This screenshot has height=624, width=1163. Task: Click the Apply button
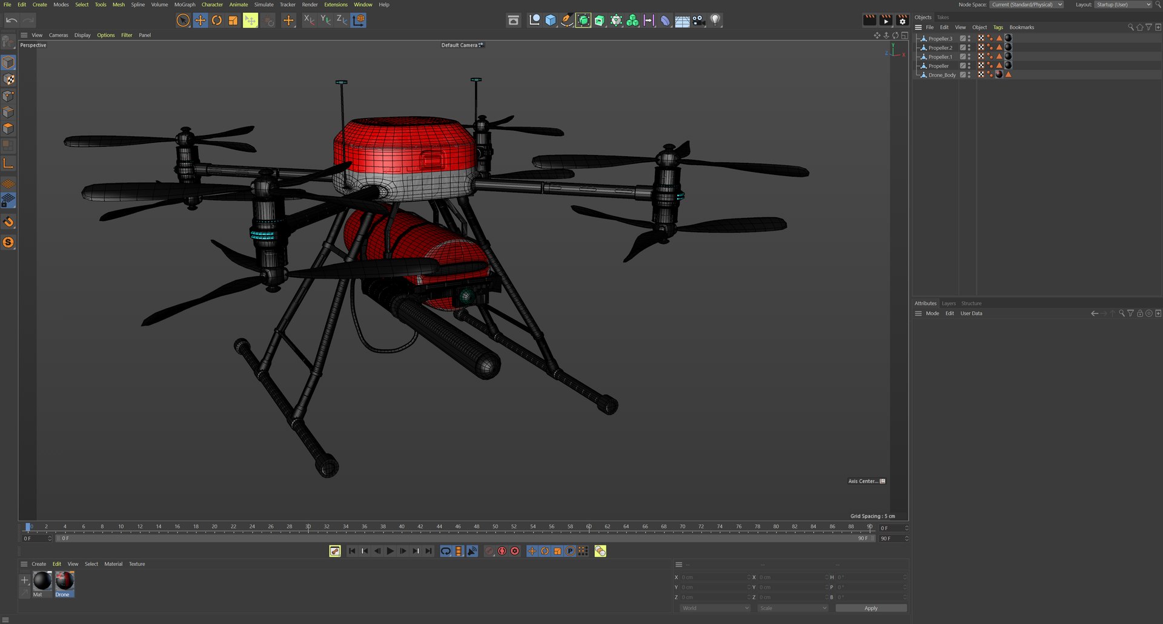(x=871, y=608)
